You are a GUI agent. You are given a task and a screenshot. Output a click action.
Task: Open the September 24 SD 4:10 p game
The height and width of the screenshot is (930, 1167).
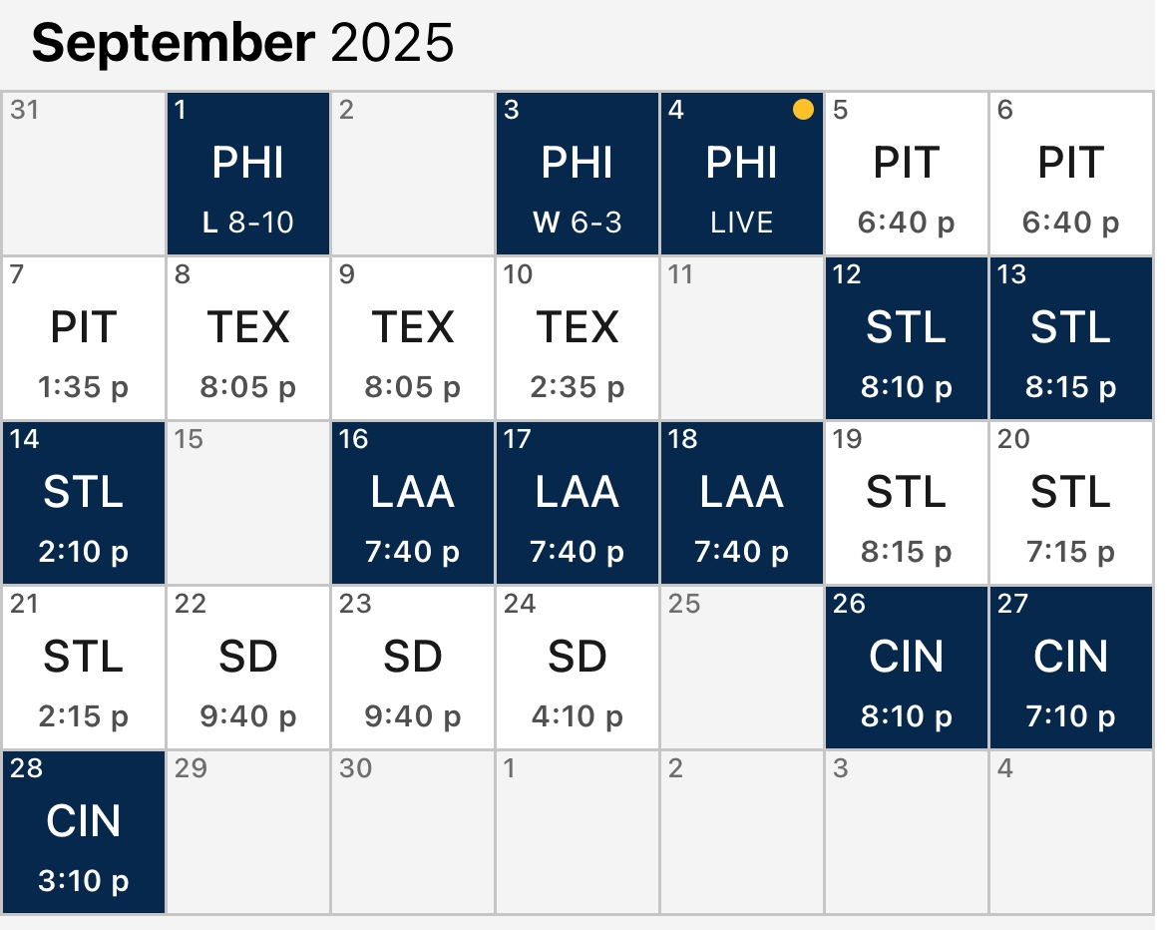578,668
